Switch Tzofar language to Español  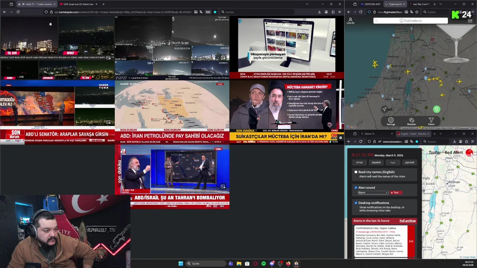pos(376,162)
